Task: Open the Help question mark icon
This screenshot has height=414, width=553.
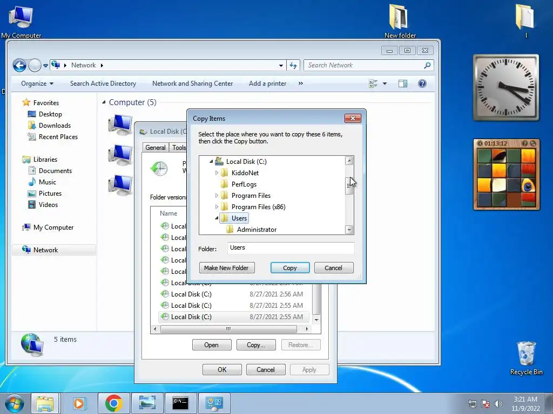Action: point(422,84)
